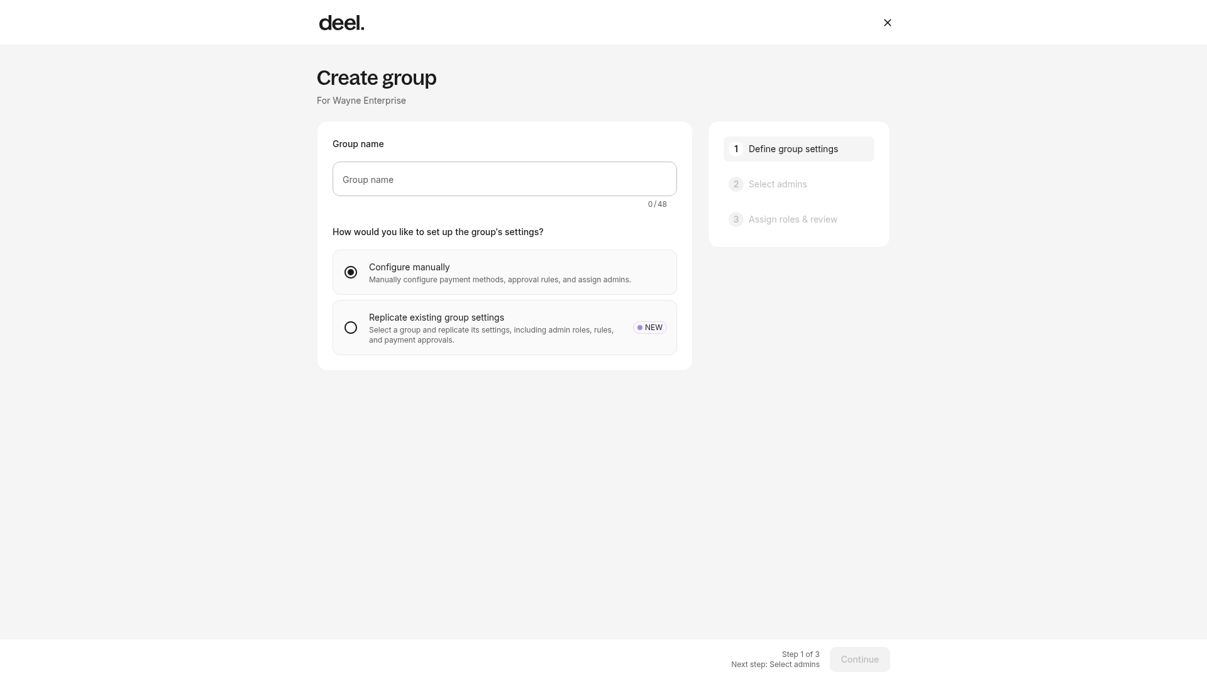Select Replicate existing group settings radio
The width and height of the screenshot is (1207, 679).
point(351,328)
